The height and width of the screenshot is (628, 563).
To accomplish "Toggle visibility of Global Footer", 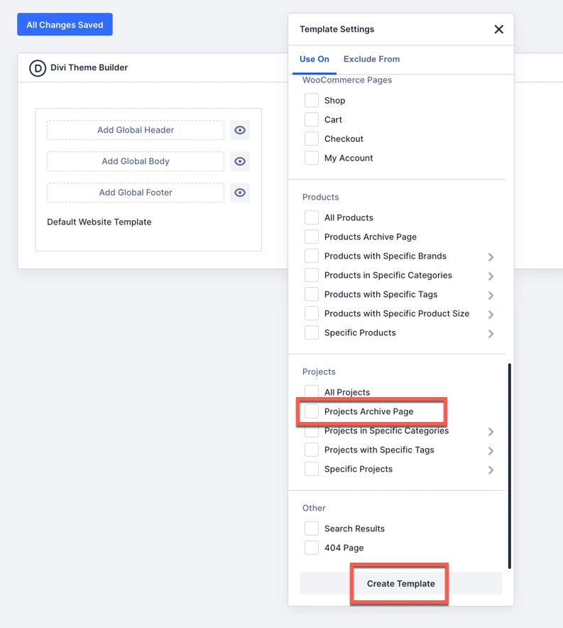I will [240, 193].
